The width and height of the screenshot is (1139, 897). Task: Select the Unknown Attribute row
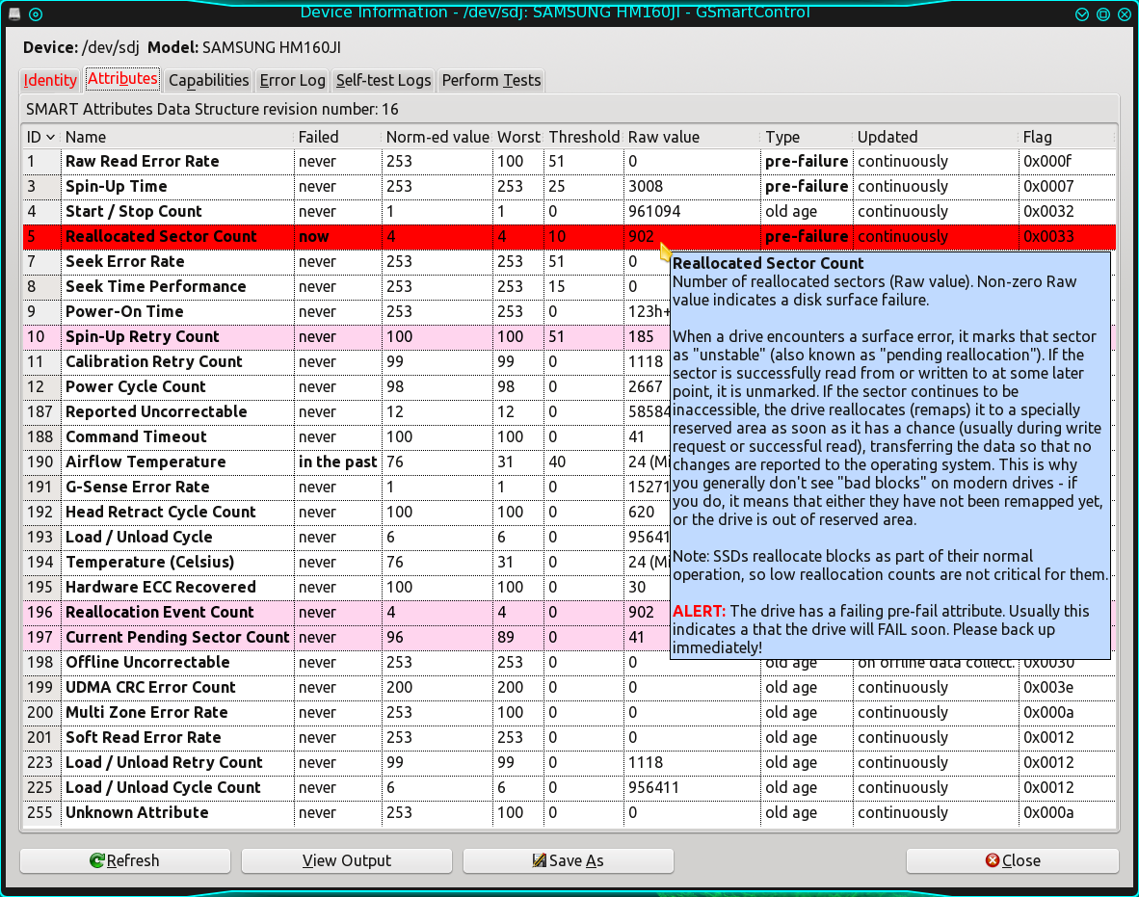(569, 813)
